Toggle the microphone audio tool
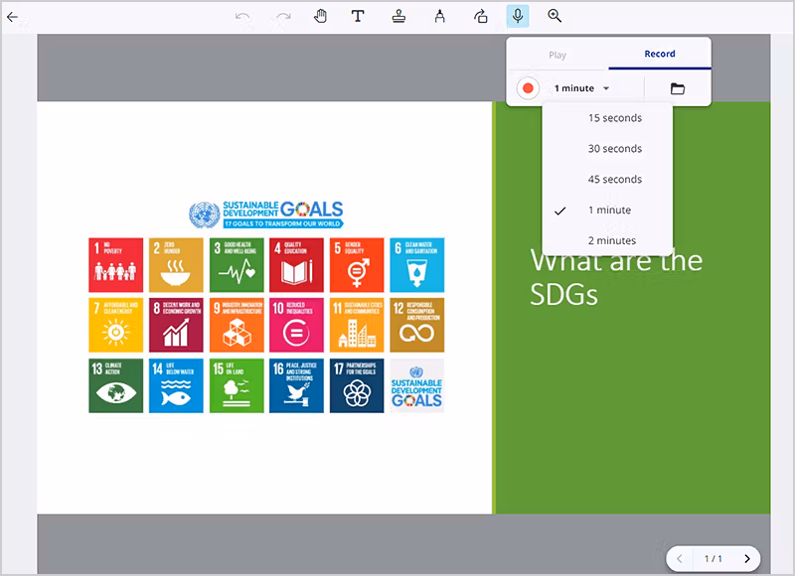795x576 pixels. click(x=517, y=16)
